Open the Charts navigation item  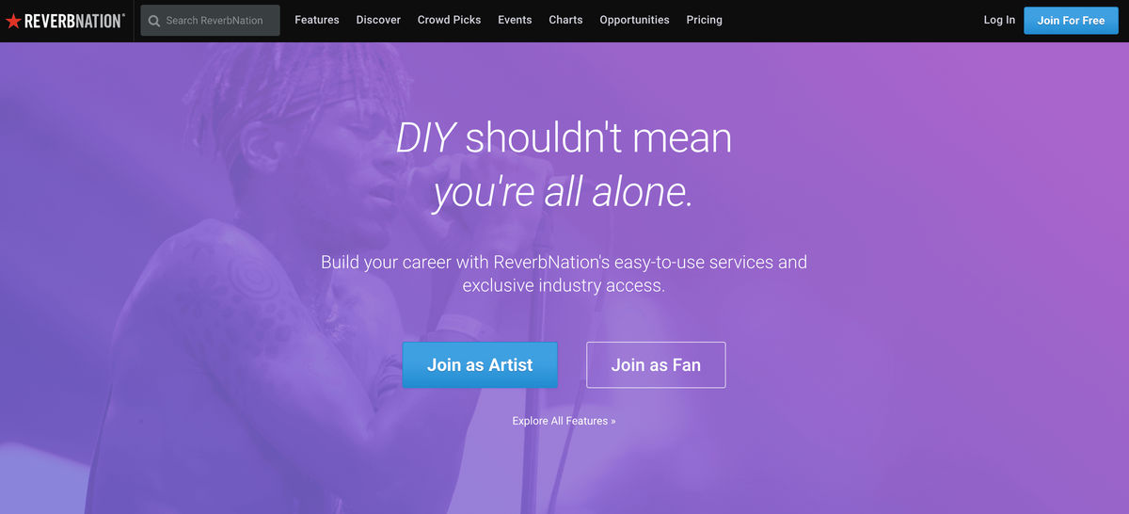click(565, 20)
